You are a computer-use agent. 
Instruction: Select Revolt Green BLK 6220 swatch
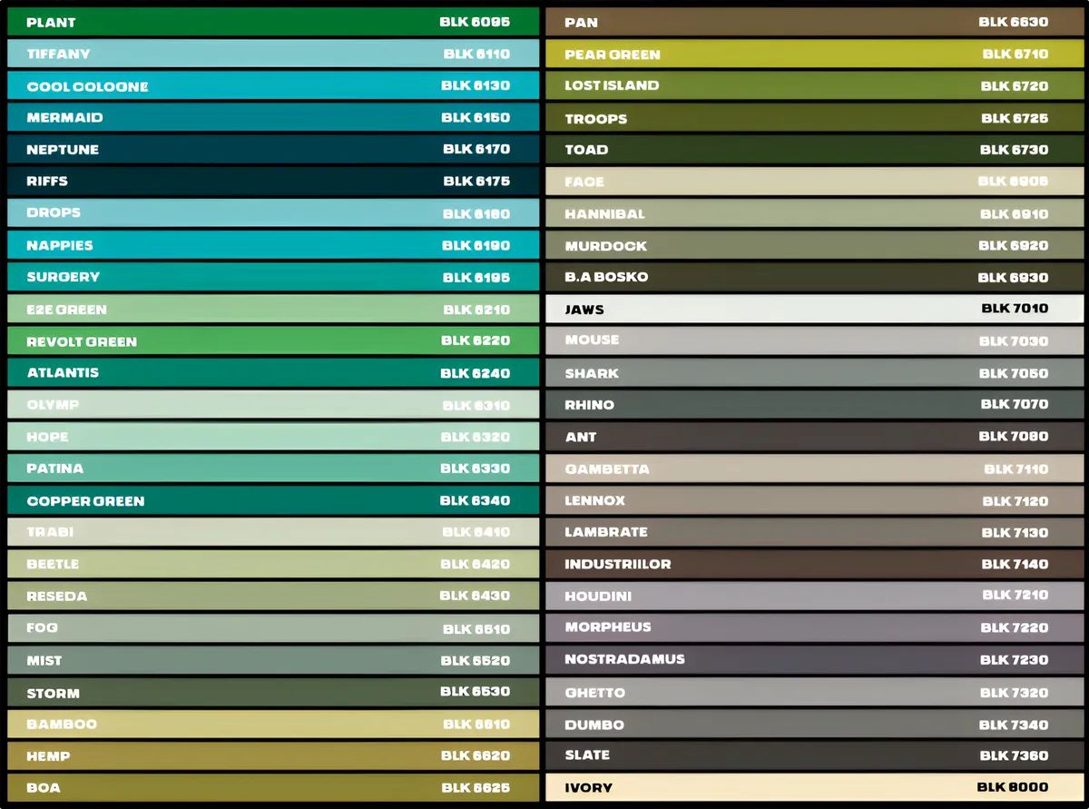(272, 340)
